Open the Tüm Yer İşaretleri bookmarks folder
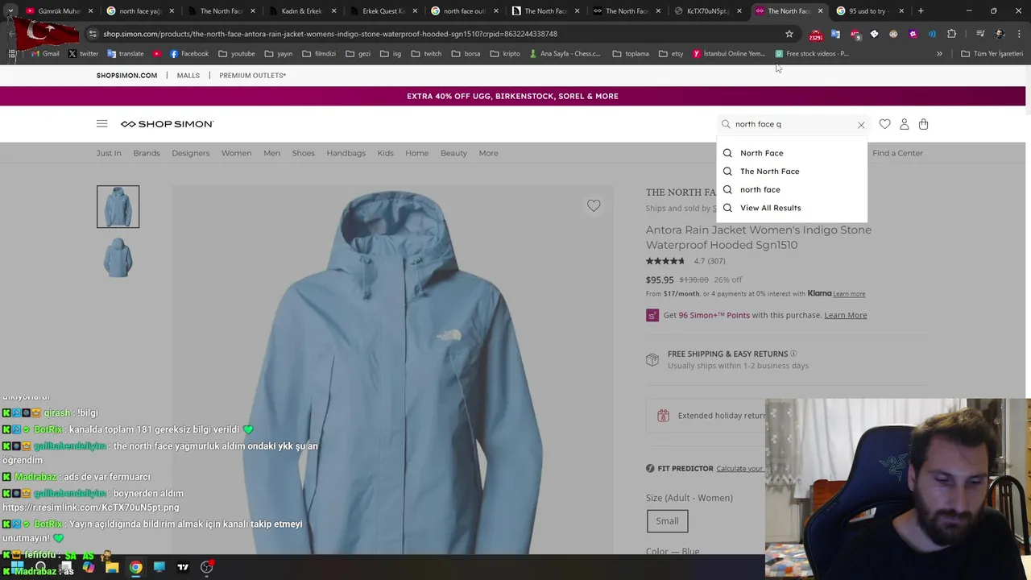 (992, 54)
